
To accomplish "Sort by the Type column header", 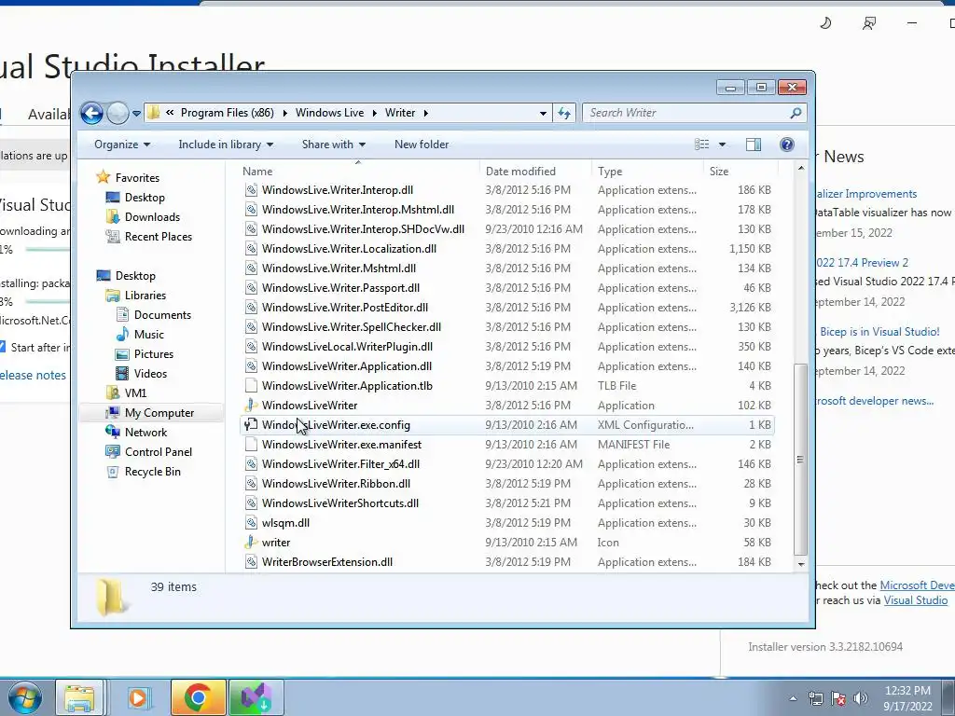I will 647,172.
